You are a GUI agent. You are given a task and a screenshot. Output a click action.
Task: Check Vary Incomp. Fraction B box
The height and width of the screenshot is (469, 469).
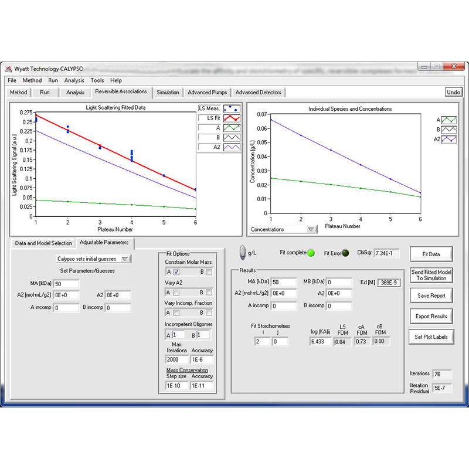(x=209, y=312)
